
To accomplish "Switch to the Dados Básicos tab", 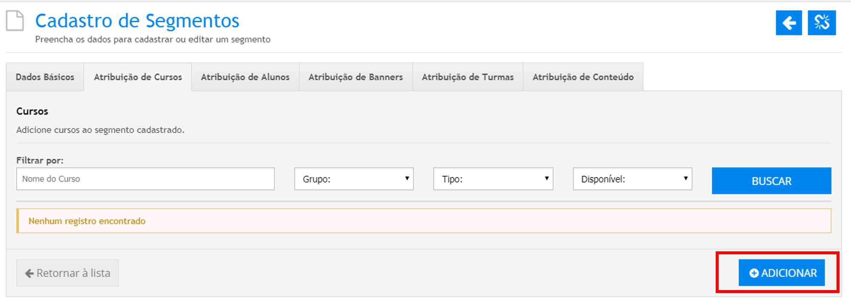I will [45, 77].
